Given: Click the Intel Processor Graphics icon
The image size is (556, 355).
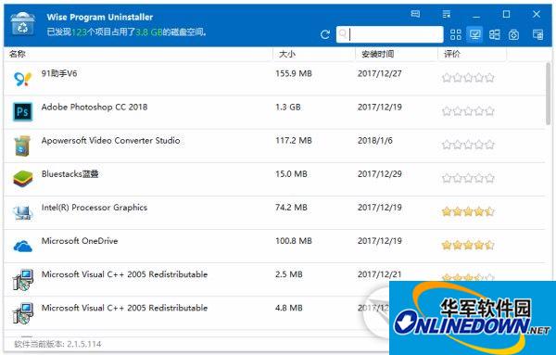Looking at the screenshot, I should (22, 212).
